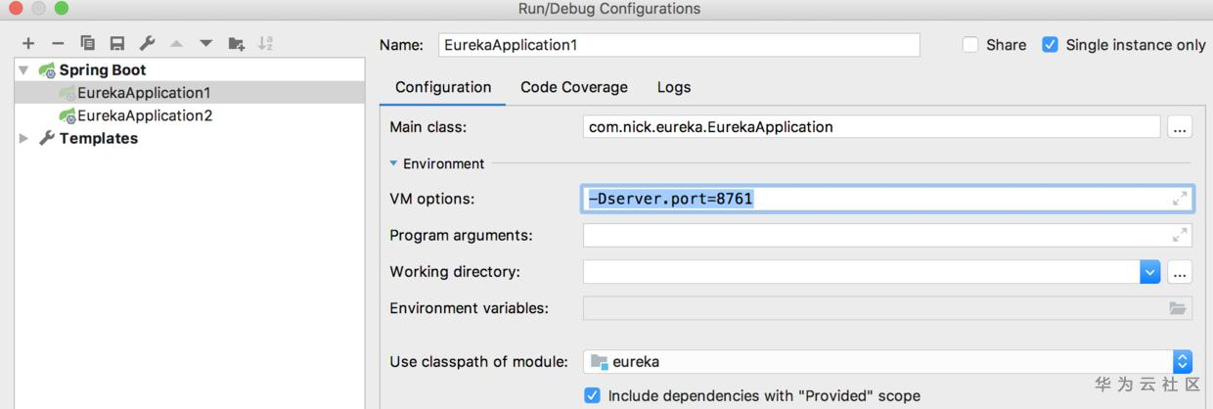Enable the Share checkbox

pyautogui.click(x=970, y=45)
